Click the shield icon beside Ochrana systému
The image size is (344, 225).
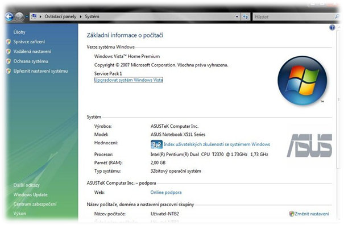tap(9, 61)
